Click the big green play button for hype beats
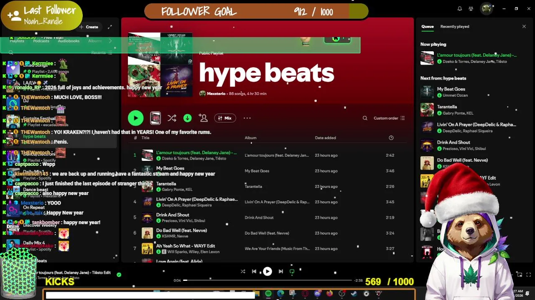The image size is (535, 300). (135, 118)
